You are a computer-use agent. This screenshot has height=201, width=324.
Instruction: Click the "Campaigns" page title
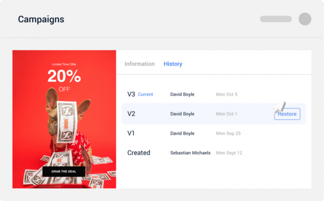(x=41, y=19)
